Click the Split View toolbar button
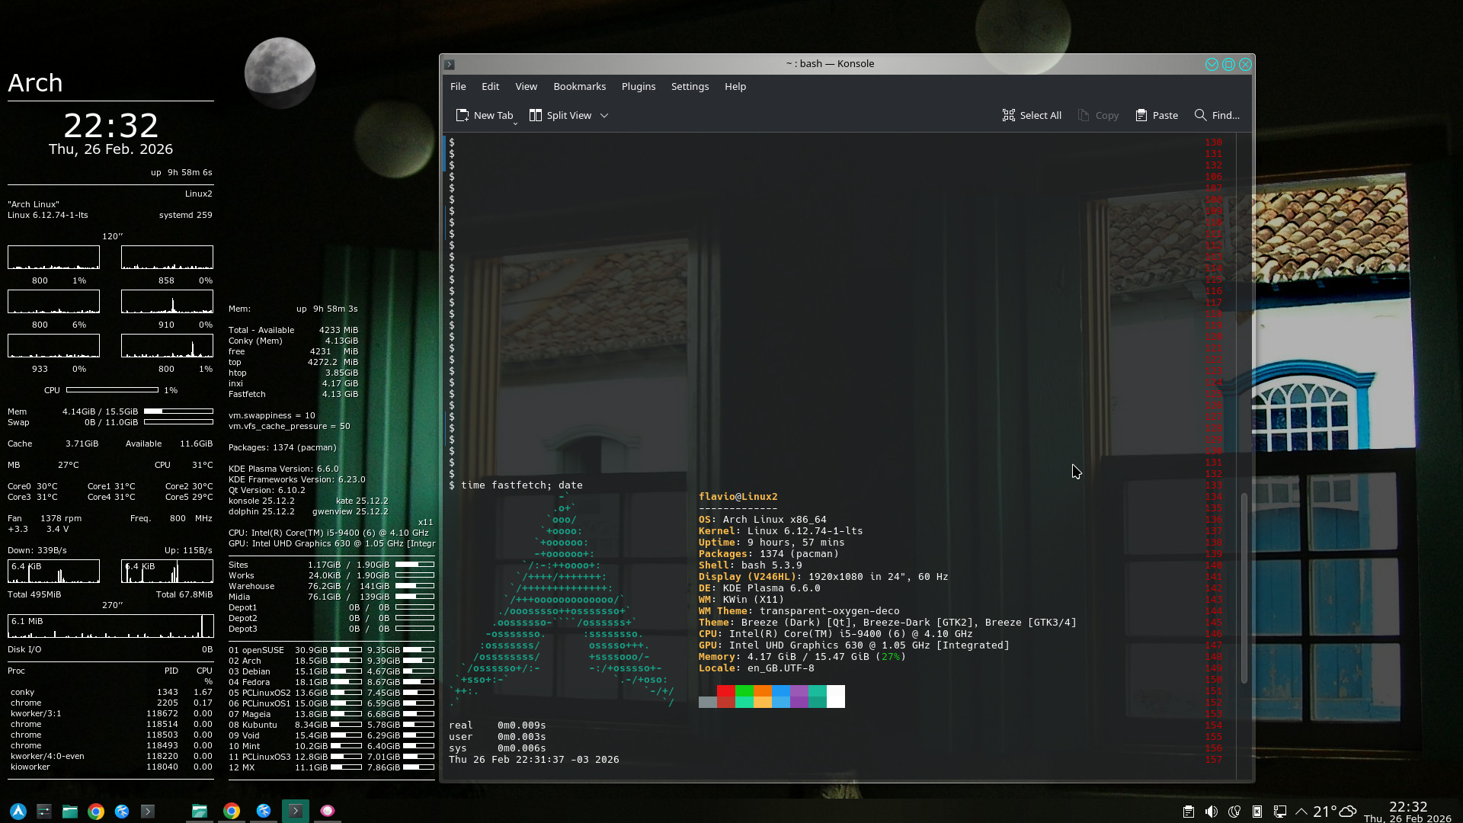Image resolution: width=1463 pixels, height=823 pixels. tap(561, 115)
